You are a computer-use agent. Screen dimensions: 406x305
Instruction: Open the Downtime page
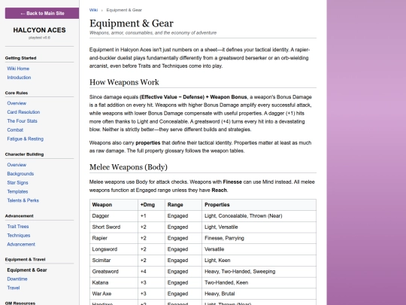(17, 279)
